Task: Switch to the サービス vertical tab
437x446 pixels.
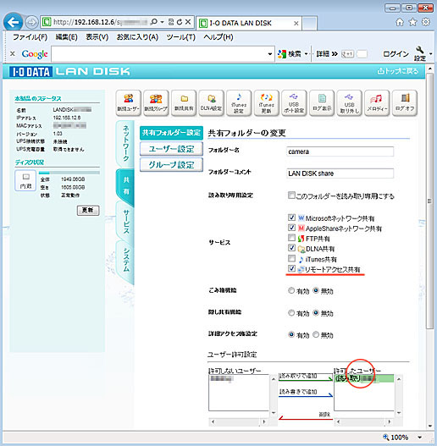Action: 125,222
